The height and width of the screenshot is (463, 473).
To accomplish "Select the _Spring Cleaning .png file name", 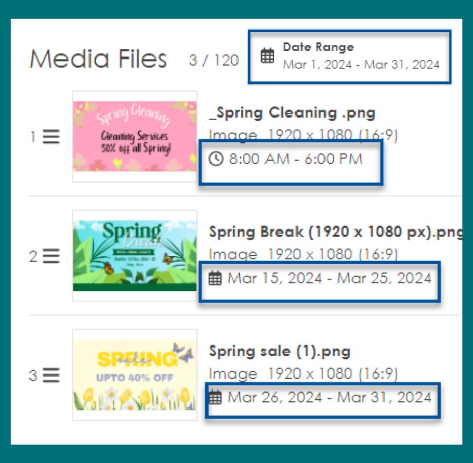I will [292, 113].
